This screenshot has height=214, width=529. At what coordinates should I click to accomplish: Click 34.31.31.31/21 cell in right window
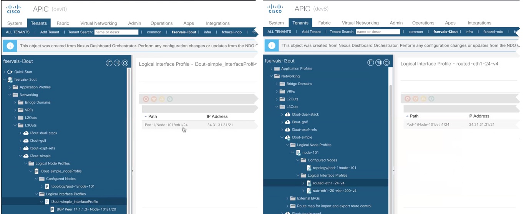point(481,124)
